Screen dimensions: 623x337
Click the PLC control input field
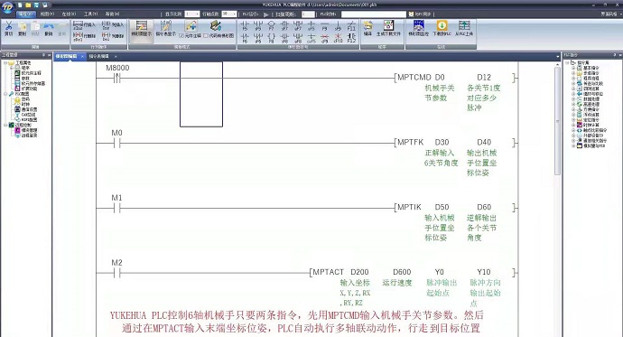point(374,14)
